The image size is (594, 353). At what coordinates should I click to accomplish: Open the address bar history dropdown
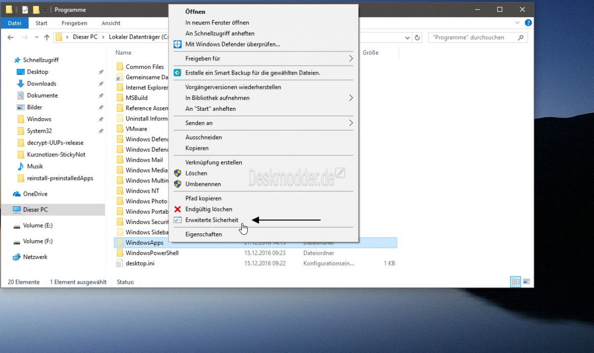pos(407,38)
